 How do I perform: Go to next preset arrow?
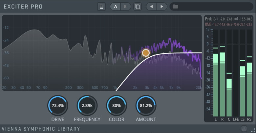162,7
